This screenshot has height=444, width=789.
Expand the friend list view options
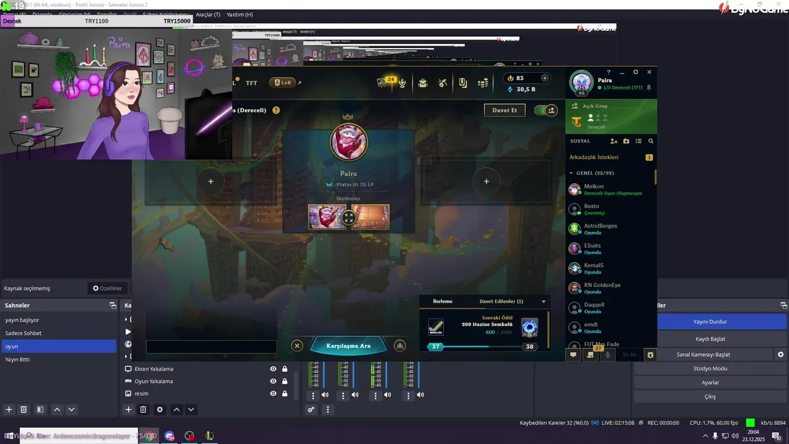click(x=639, y=141)
